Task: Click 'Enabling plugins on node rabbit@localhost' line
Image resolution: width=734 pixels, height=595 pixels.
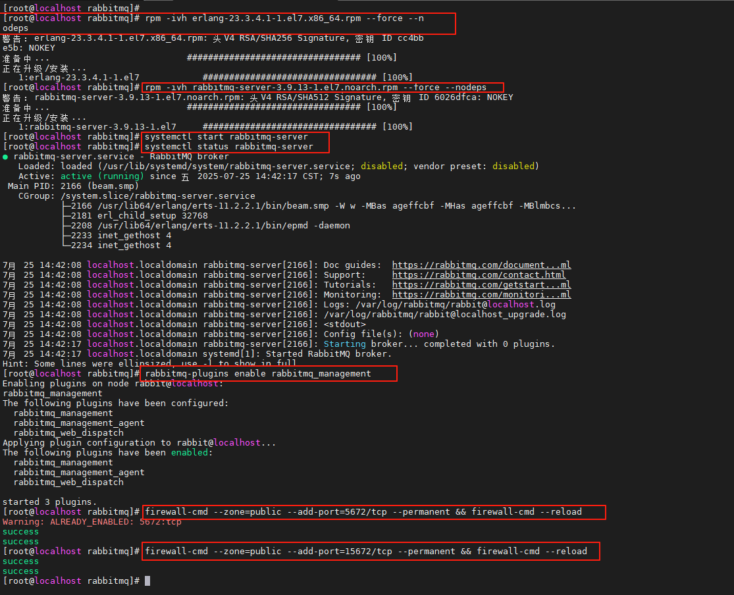Action: pos(113,384)
